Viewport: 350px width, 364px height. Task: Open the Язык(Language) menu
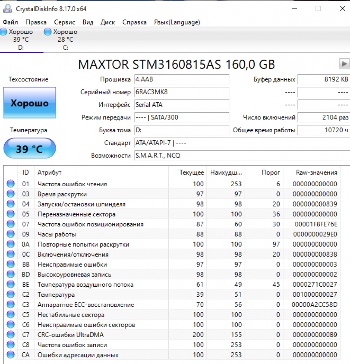pos(177,22)
